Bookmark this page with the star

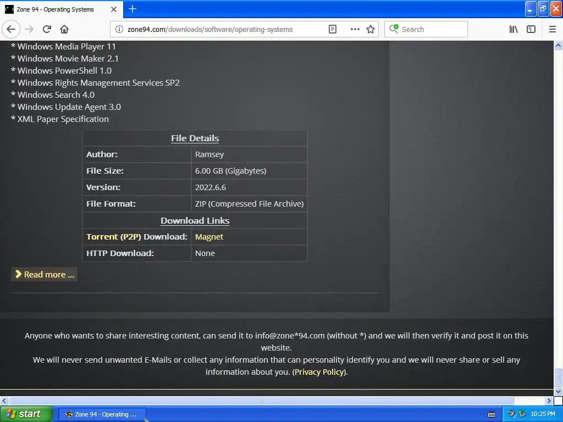pyautogui.click(x=370, y=29)
